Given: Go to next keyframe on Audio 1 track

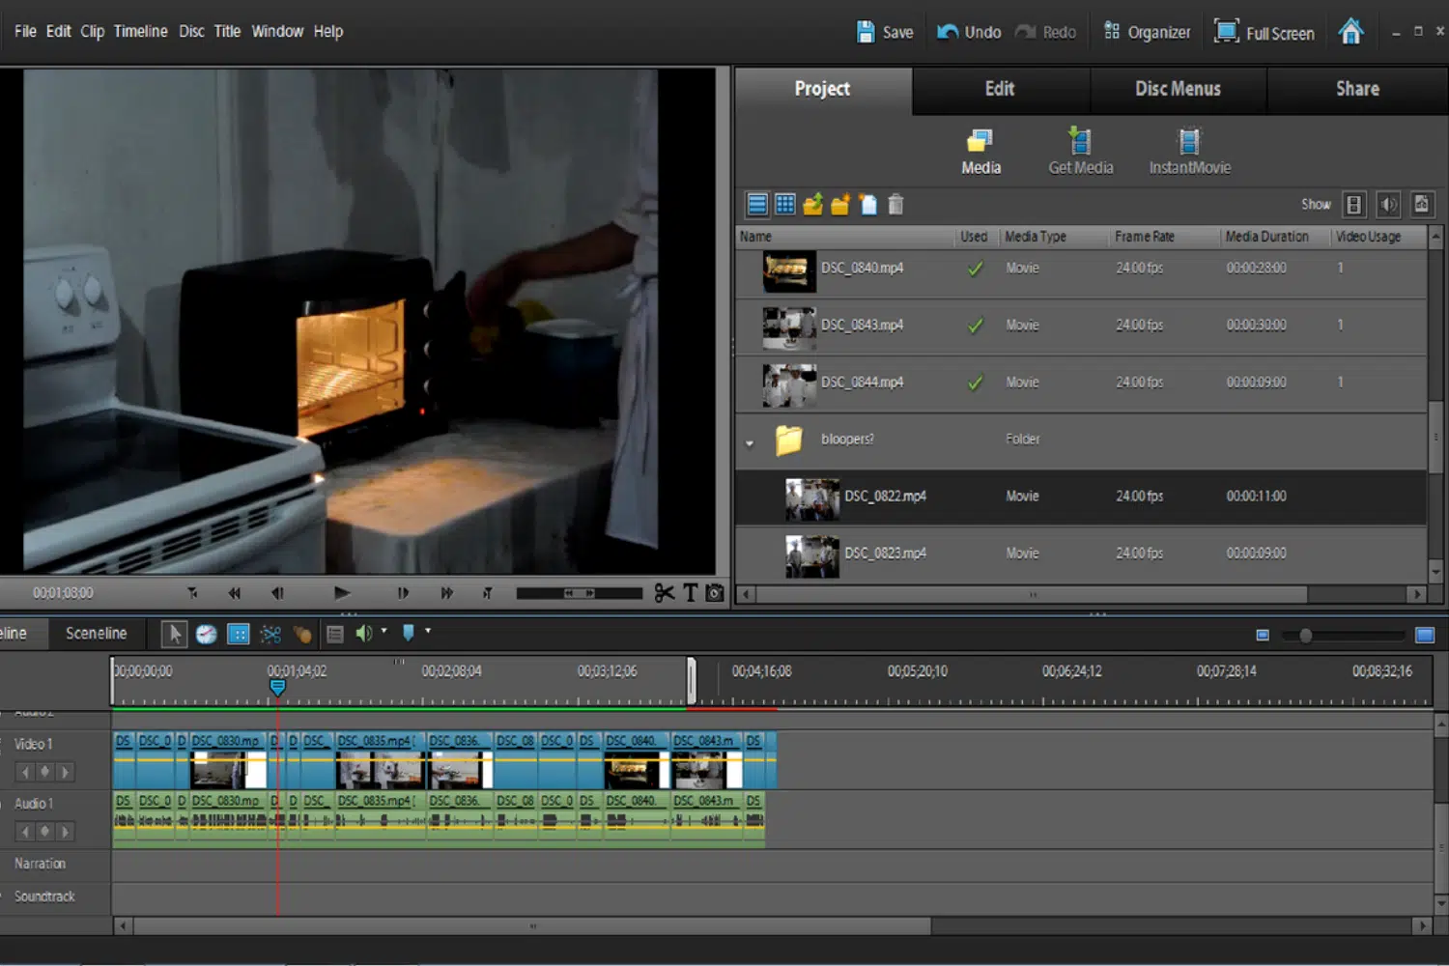Looking at the screenshot, I should [65, 832].
